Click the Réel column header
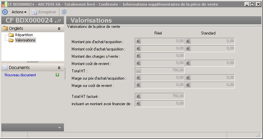The image size is (263, 139). coord(158,33)
